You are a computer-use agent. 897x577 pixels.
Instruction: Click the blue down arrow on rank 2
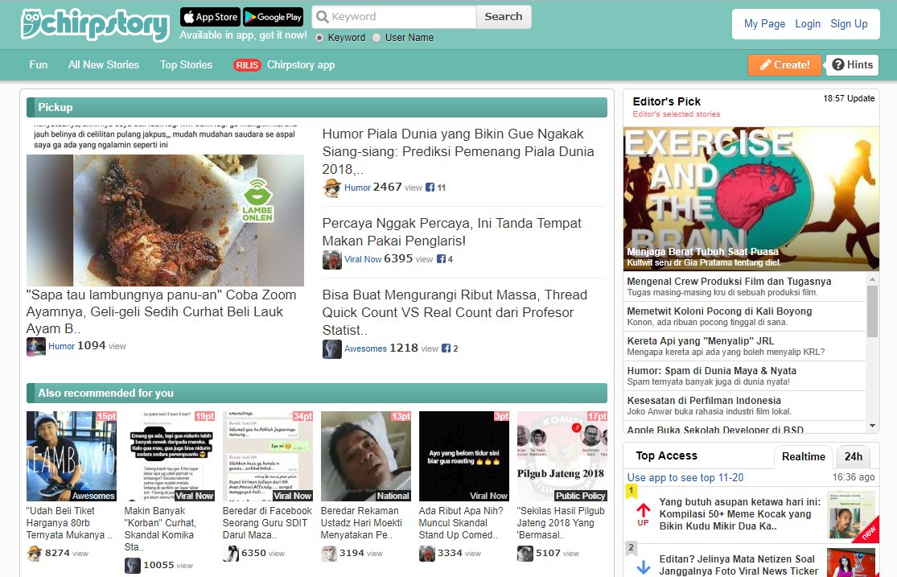pos(644,567)
